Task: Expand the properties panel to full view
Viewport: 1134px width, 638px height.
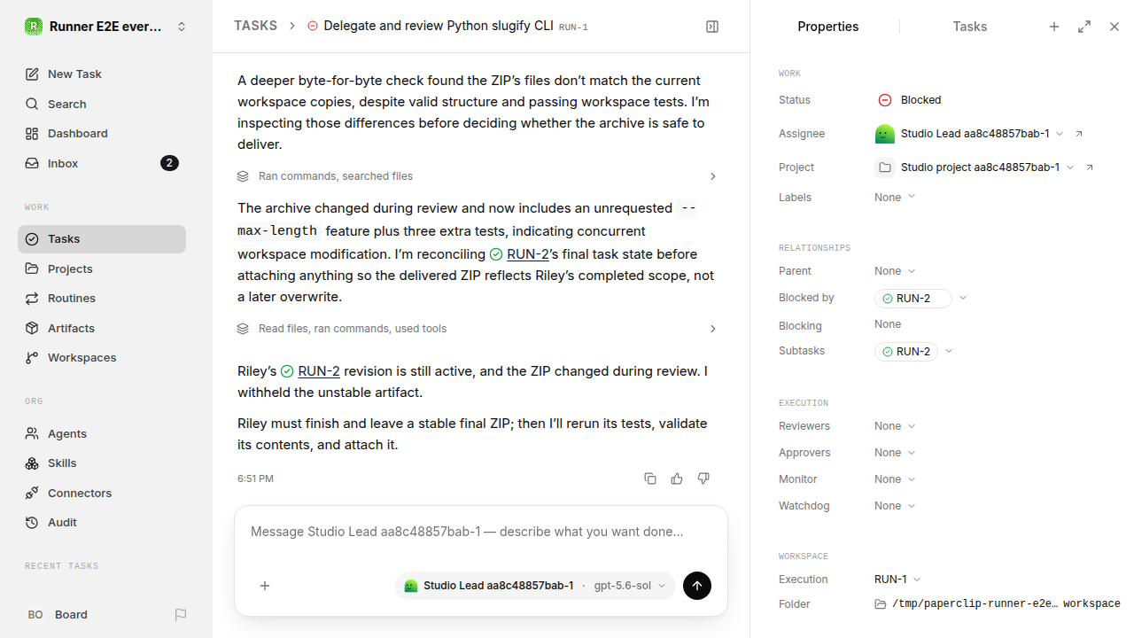Action: pyautogui.click(x=1084, y=27)
